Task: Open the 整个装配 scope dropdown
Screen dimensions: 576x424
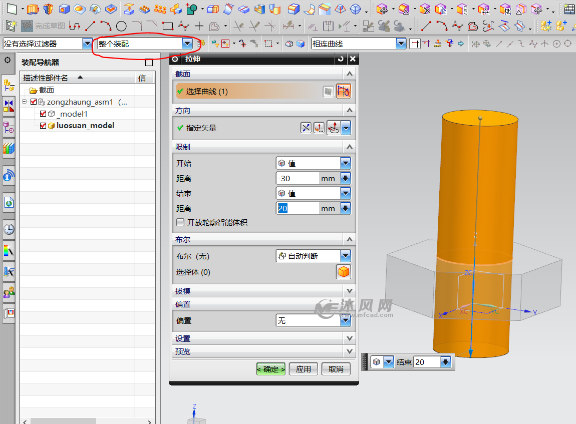Action: pos(187,44)
